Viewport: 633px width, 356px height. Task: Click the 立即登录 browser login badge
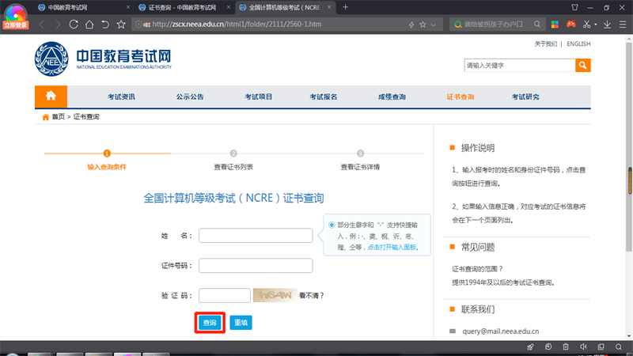pyautogui.click(x=15, y=25)
